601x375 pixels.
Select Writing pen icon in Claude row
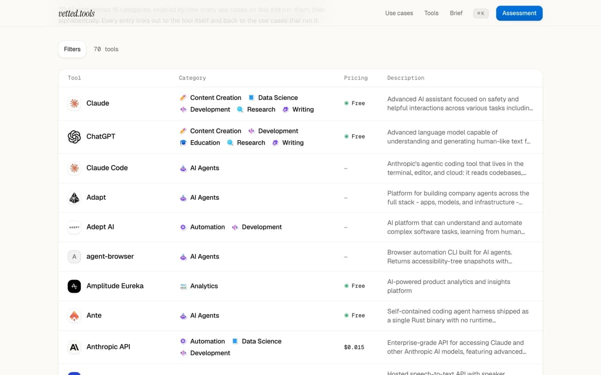(285, 109)
